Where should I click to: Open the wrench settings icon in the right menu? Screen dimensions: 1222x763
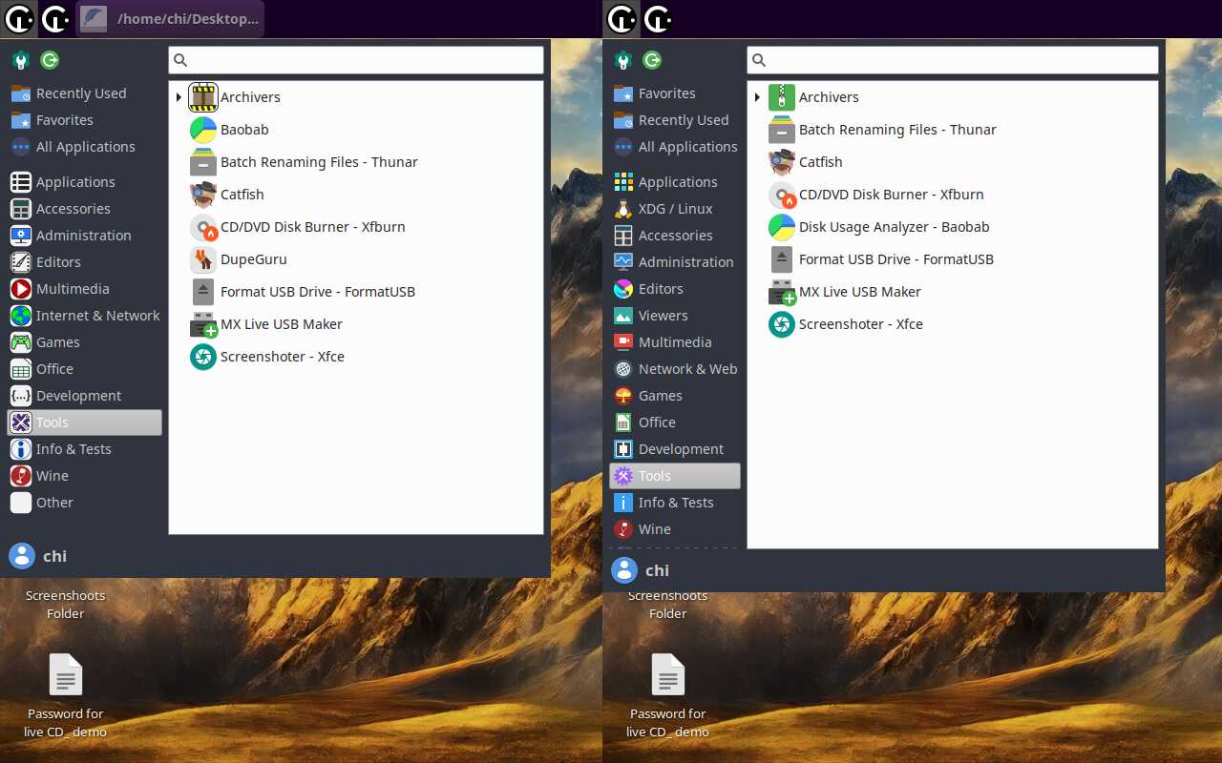tap(623, 60)
